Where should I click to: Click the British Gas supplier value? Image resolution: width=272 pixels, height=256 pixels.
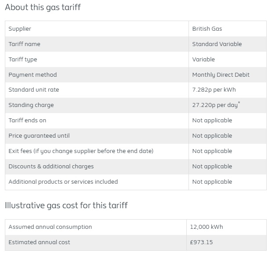pos(207,29)
